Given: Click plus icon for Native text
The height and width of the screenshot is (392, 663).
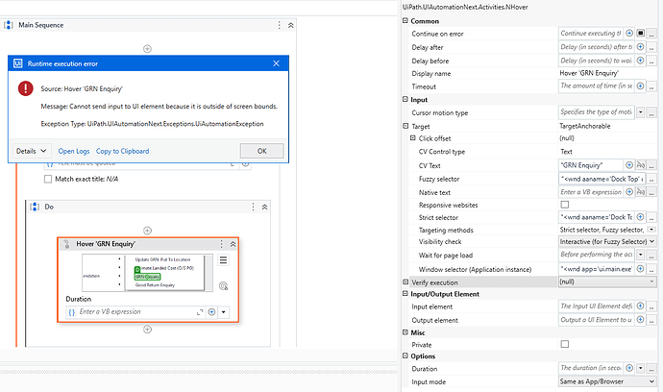Looking at the screenshot, I should pyautogui.click(x=629, y=192).
